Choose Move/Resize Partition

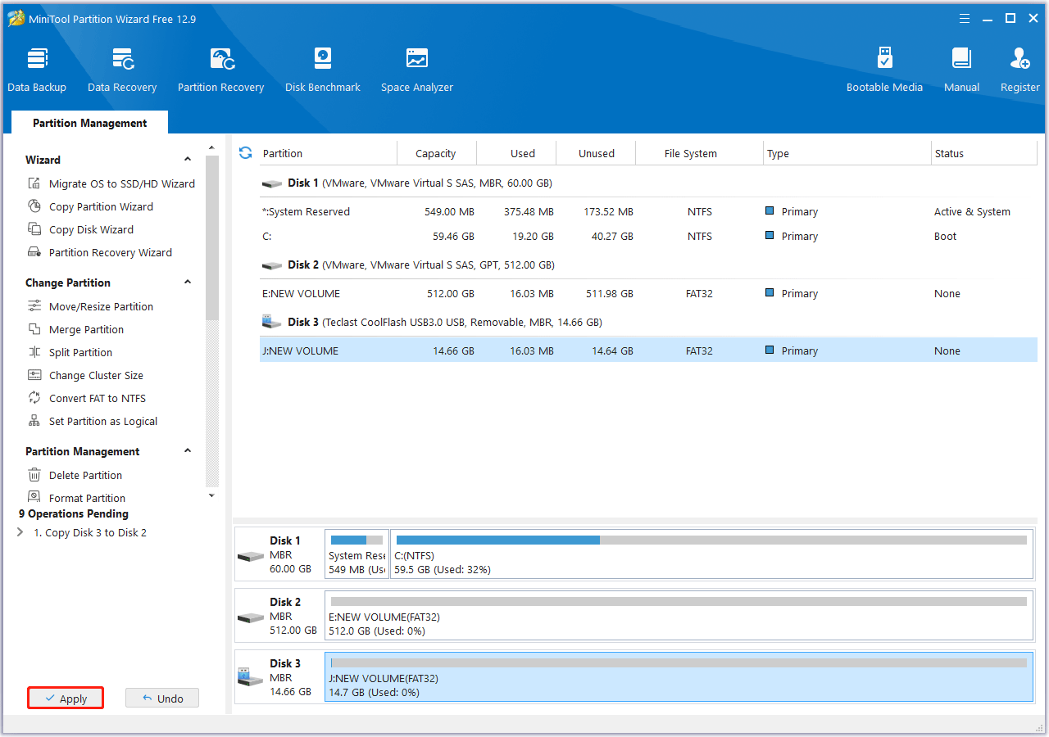(90, 306)
